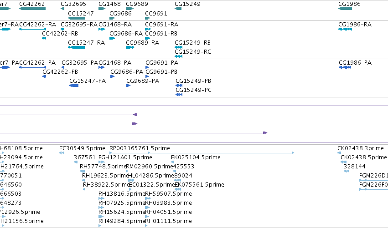Click the CG15247-RA transcript glyph

coord(77,47)
